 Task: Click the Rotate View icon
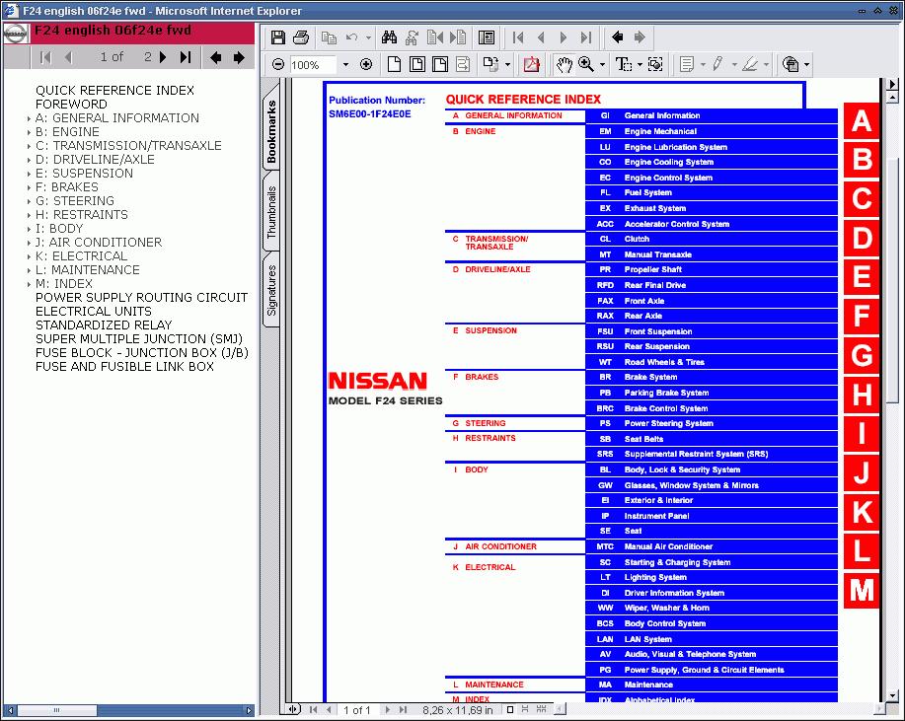(490, 64)
